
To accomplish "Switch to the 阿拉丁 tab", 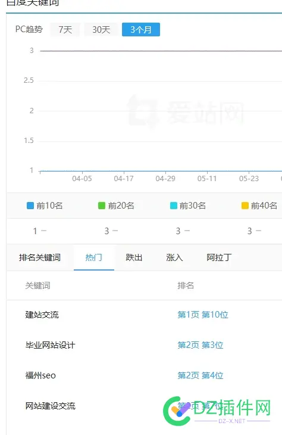I will [219, 257].
